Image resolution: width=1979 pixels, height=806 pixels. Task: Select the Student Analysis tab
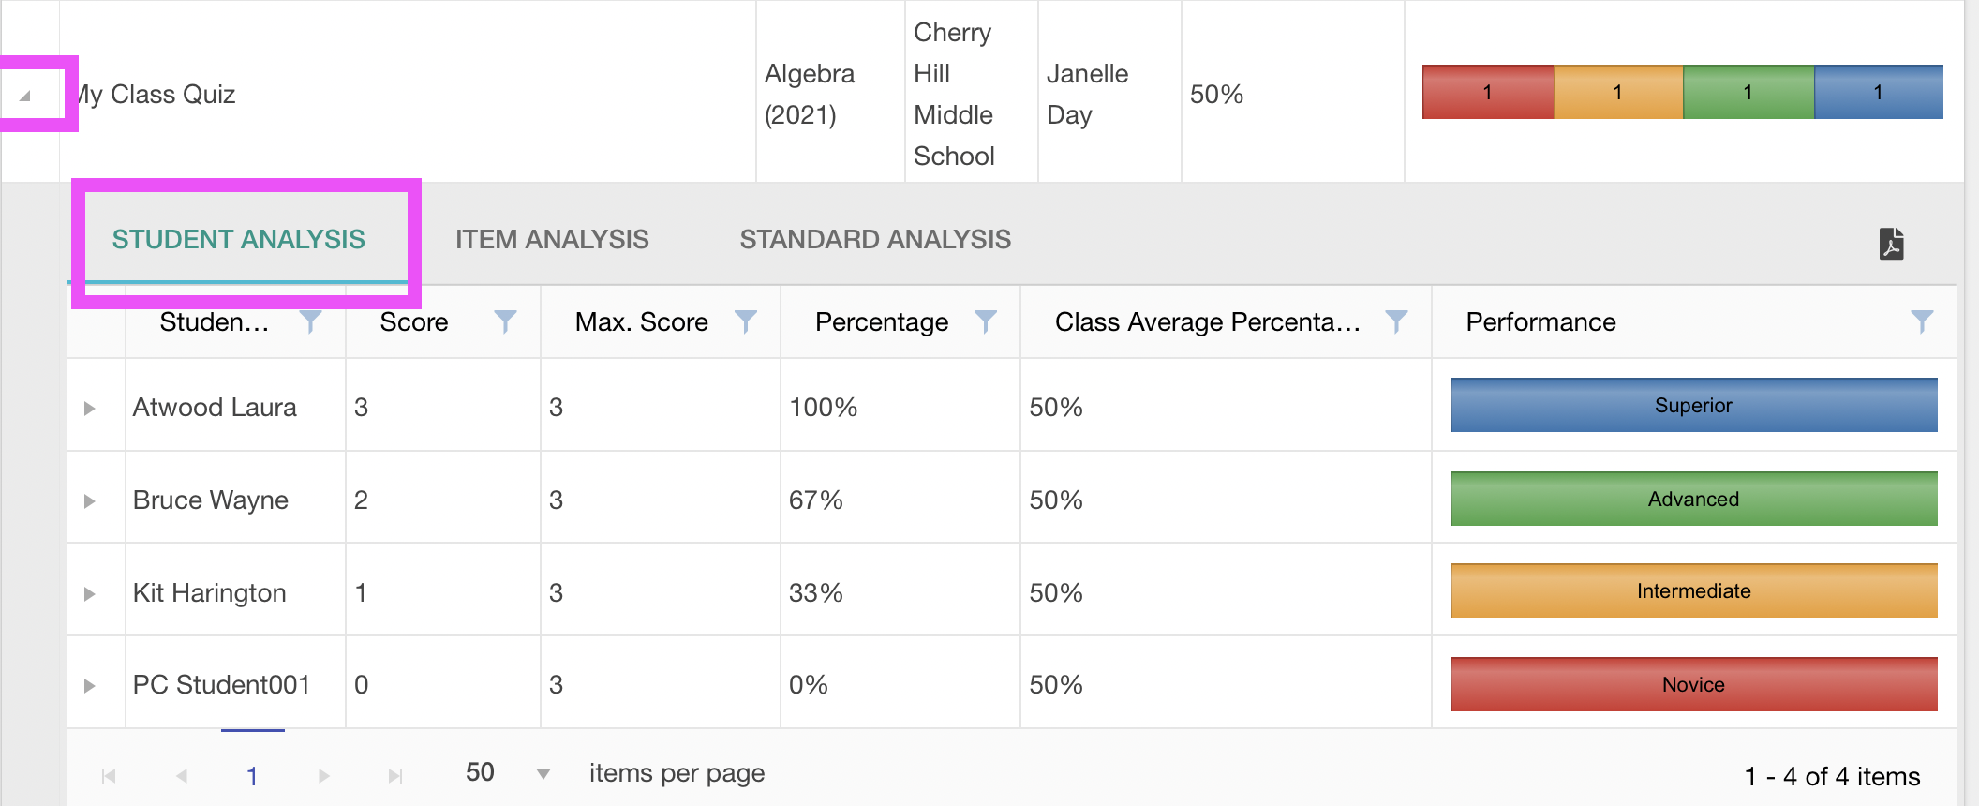[239, 240]
